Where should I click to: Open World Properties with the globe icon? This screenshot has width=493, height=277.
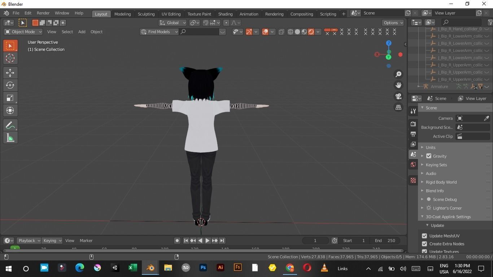click(x=413, y=164)
